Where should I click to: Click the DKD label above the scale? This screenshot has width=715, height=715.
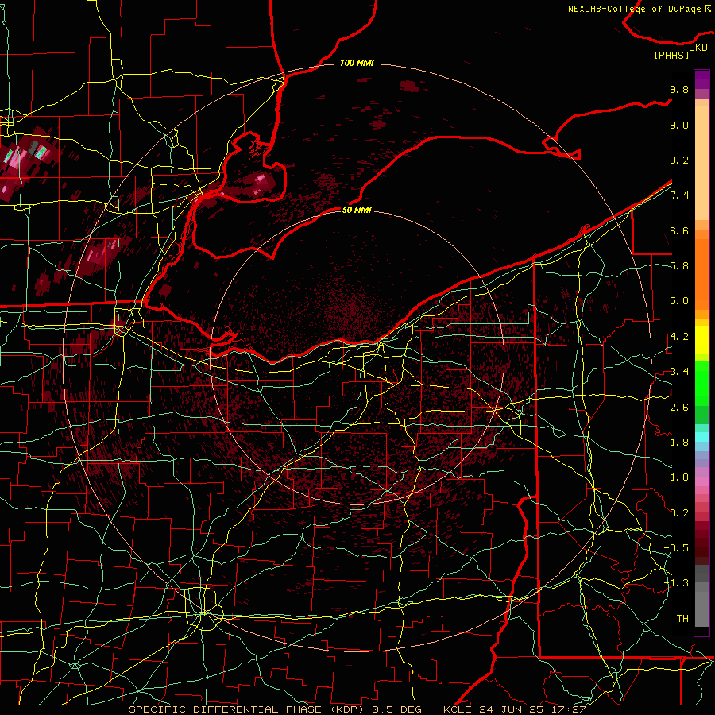[698, 48]
